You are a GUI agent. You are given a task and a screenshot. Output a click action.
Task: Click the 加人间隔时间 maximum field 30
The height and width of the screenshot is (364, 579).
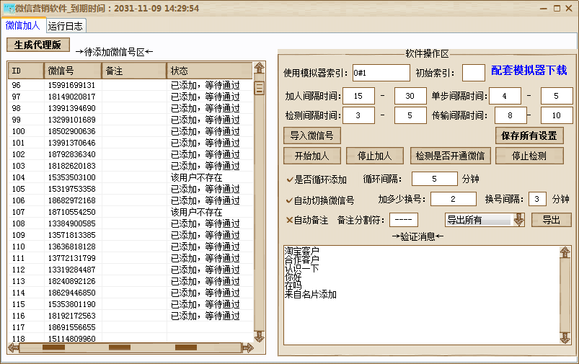pyautogui.click(x=410, y=96)
